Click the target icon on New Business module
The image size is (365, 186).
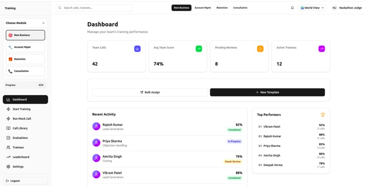coord(10,35)
